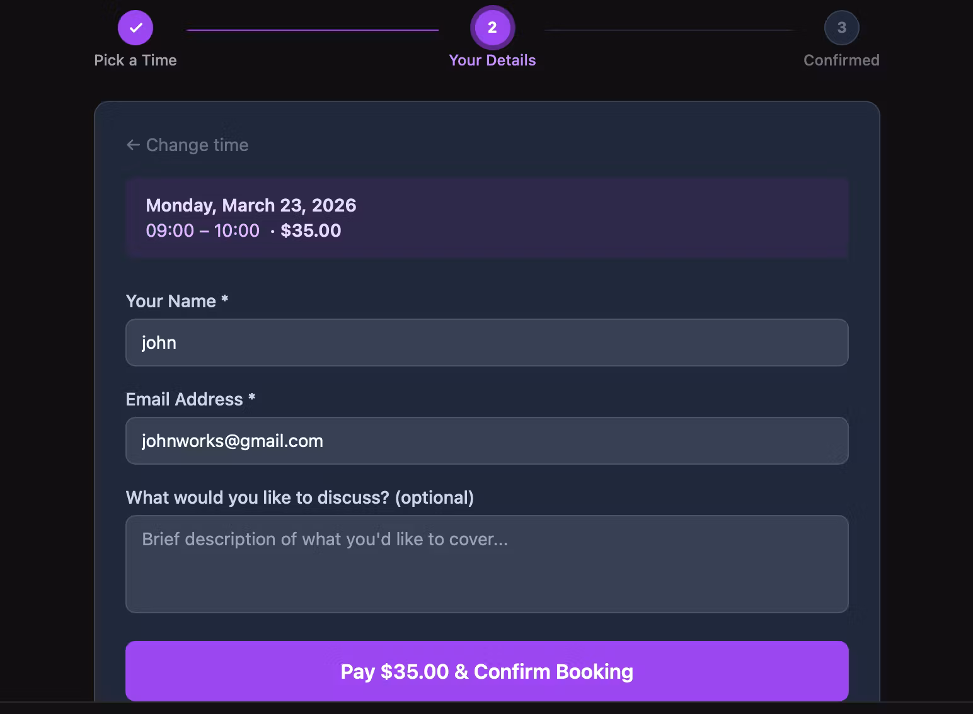Click the purple progress line after step one
Image resolution: width=973 pixels, height=714 pixels.
point(313,30)
